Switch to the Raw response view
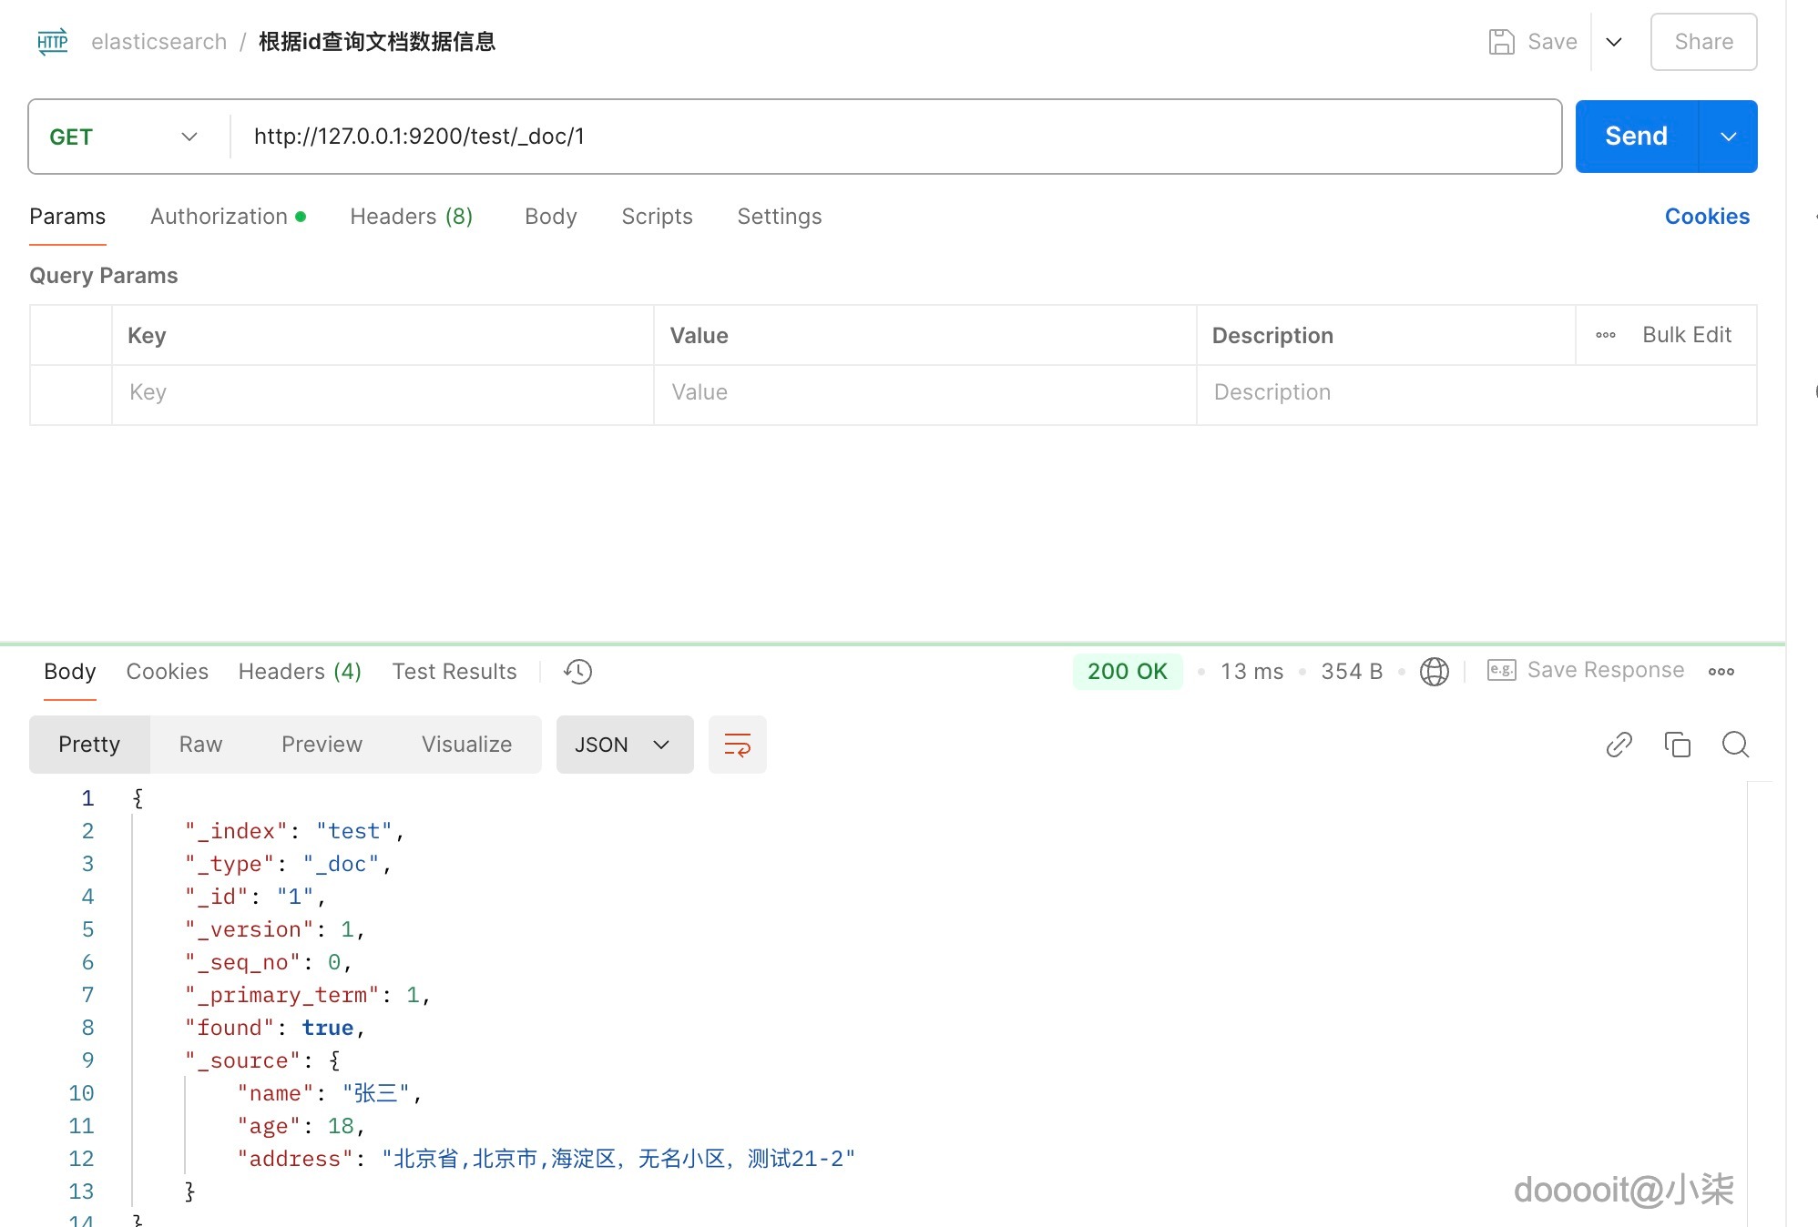This screenshot has width=1818, height=1227. click(200, 745)
